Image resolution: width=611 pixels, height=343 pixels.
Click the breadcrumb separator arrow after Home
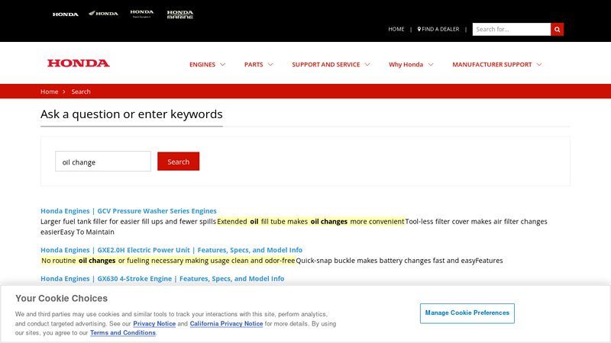click(64, 91)
